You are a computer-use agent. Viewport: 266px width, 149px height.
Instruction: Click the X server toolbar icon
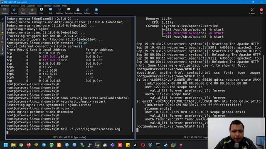[x=252, y=11]
